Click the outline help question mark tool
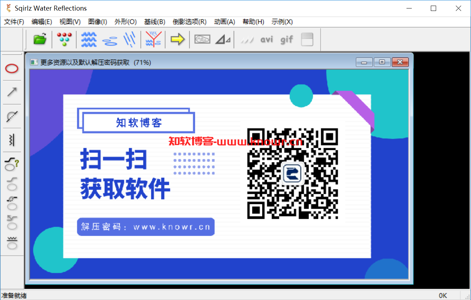 pyautogui.click(x=12, y=163)
